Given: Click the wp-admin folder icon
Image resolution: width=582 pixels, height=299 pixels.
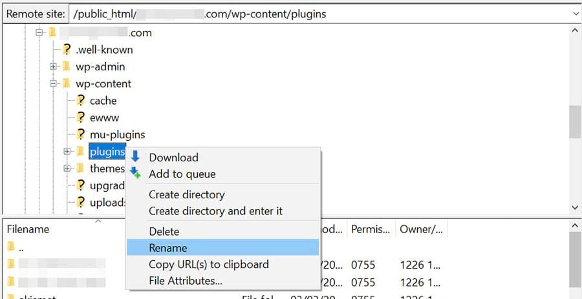Looking at the screenshot, I should point(66,67).
